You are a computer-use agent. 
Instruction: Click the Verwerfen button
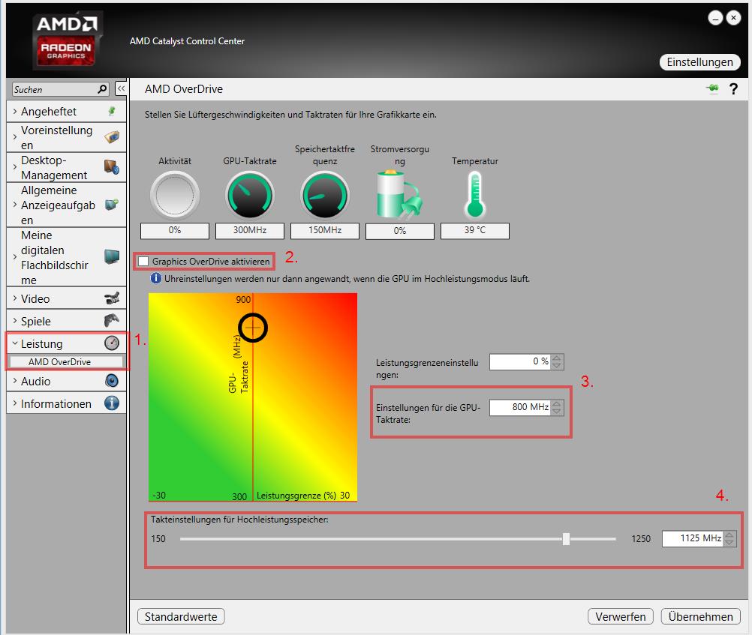click(x=620, y=616)
